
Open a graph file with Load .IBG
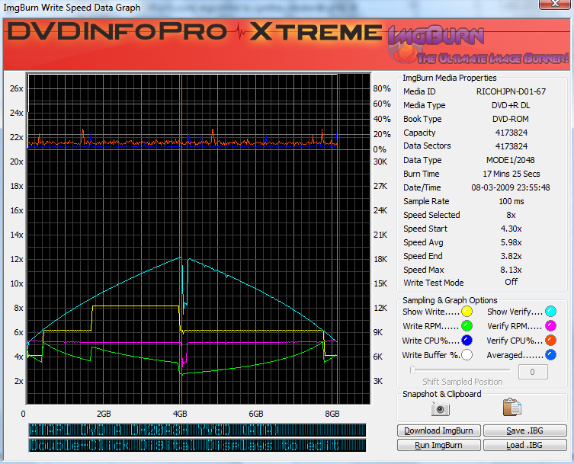pos(524,445)
